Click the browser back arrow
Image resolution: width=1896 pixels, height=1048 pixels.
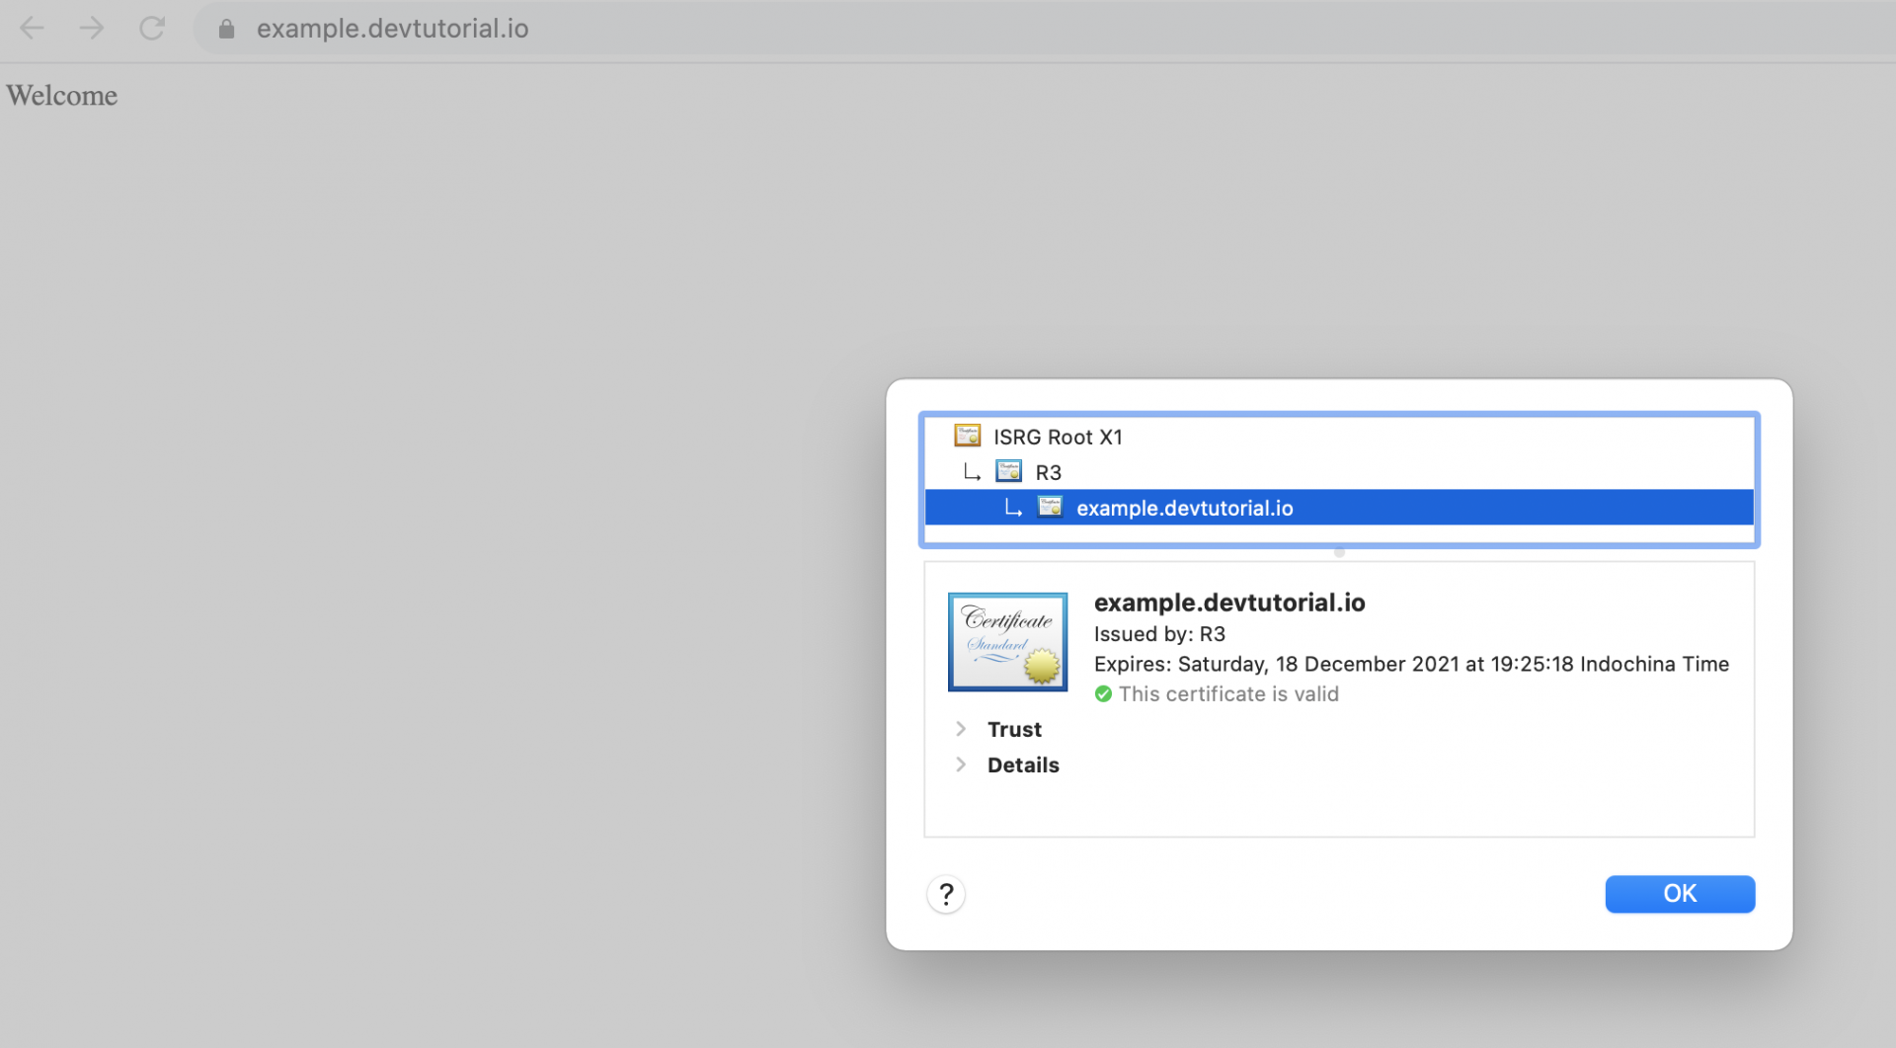(32, 29)
